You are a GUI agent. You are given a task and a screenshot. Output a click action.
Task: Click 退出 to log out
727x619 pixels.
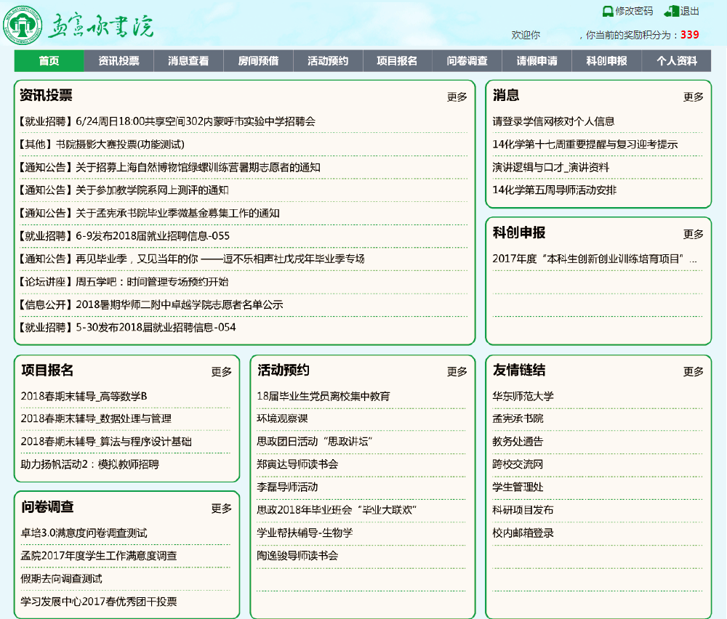689,11
